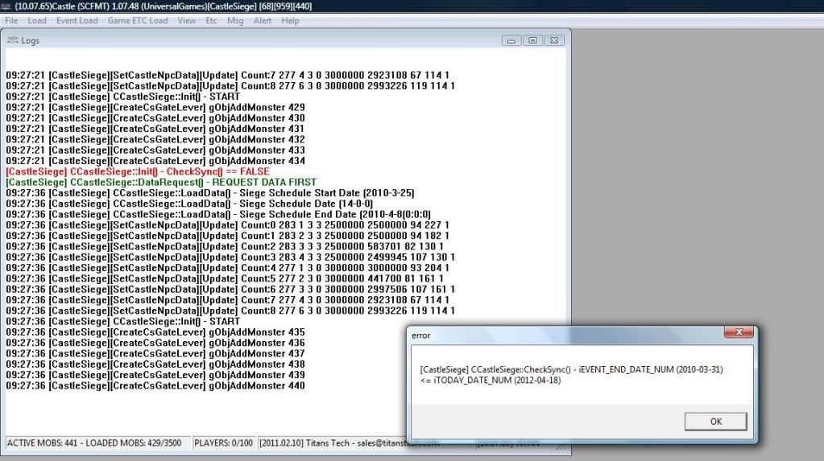Open the Alert menu

(263, 20)
